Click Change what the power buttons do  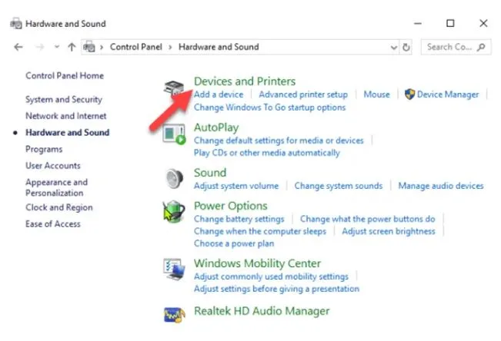[367, 219]
